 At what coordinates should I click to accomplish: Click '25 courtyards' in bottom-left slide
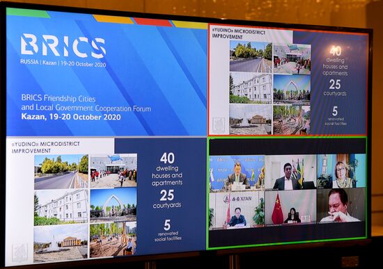click(167, 199)
